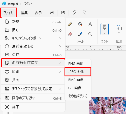
Task: Select the Pencil tool
Action: 70,24
